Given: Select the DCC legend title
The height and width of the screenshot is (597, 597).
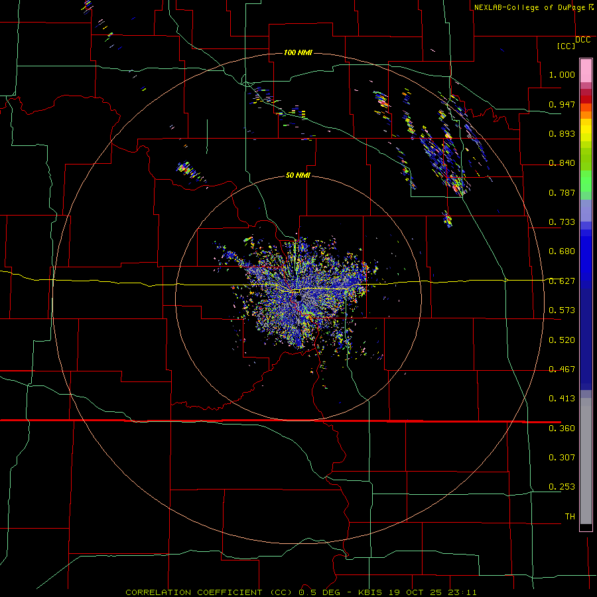Looking at the screenshot, I should pos(583,40).
